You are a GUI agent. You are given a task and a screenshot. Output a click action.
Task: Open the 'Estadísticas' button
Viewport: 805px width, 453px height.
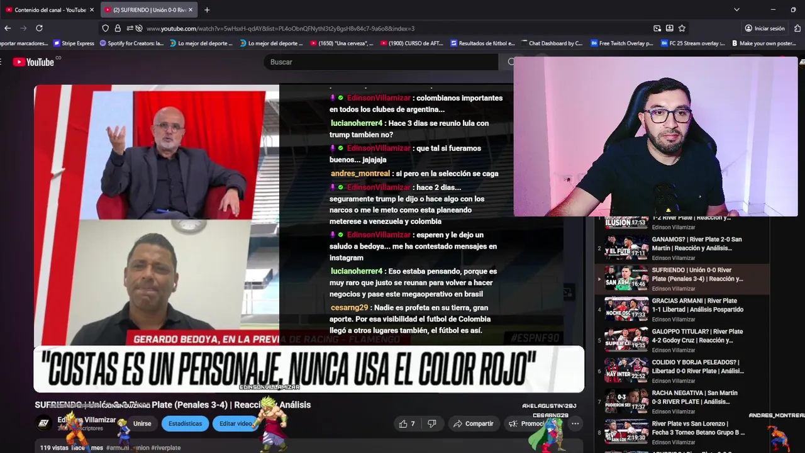click(x=185, y=423)
